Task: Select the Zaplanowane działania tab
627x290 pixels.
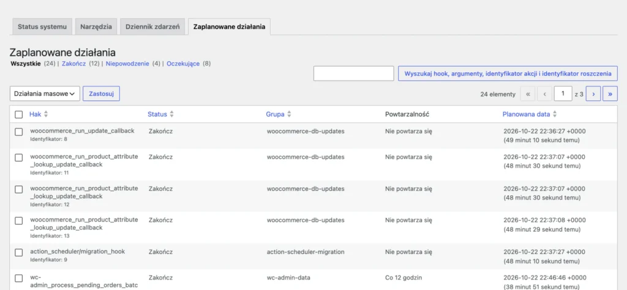Action: coord(229,27)
